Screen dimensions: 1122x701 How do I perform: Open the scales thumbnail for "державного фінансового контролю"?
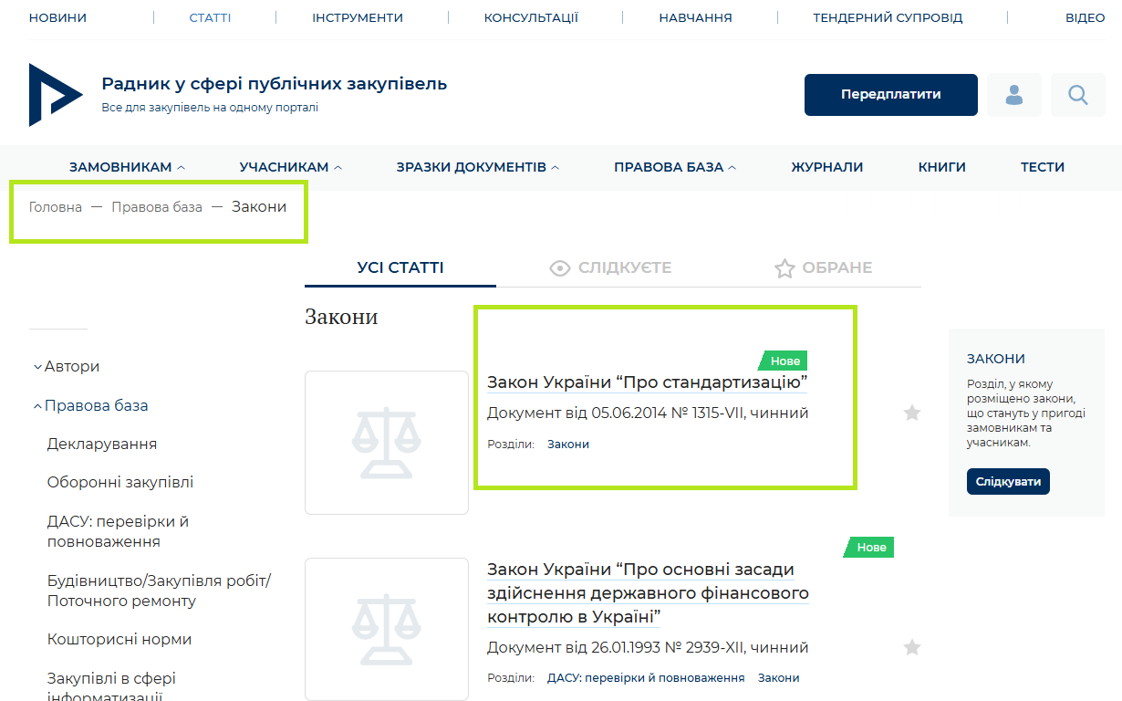click(387, 629)
